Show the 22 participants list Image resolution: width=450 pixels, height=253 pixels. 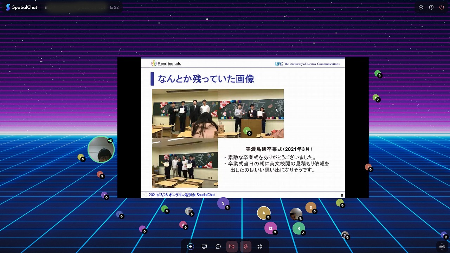click(x=114, y=7)
